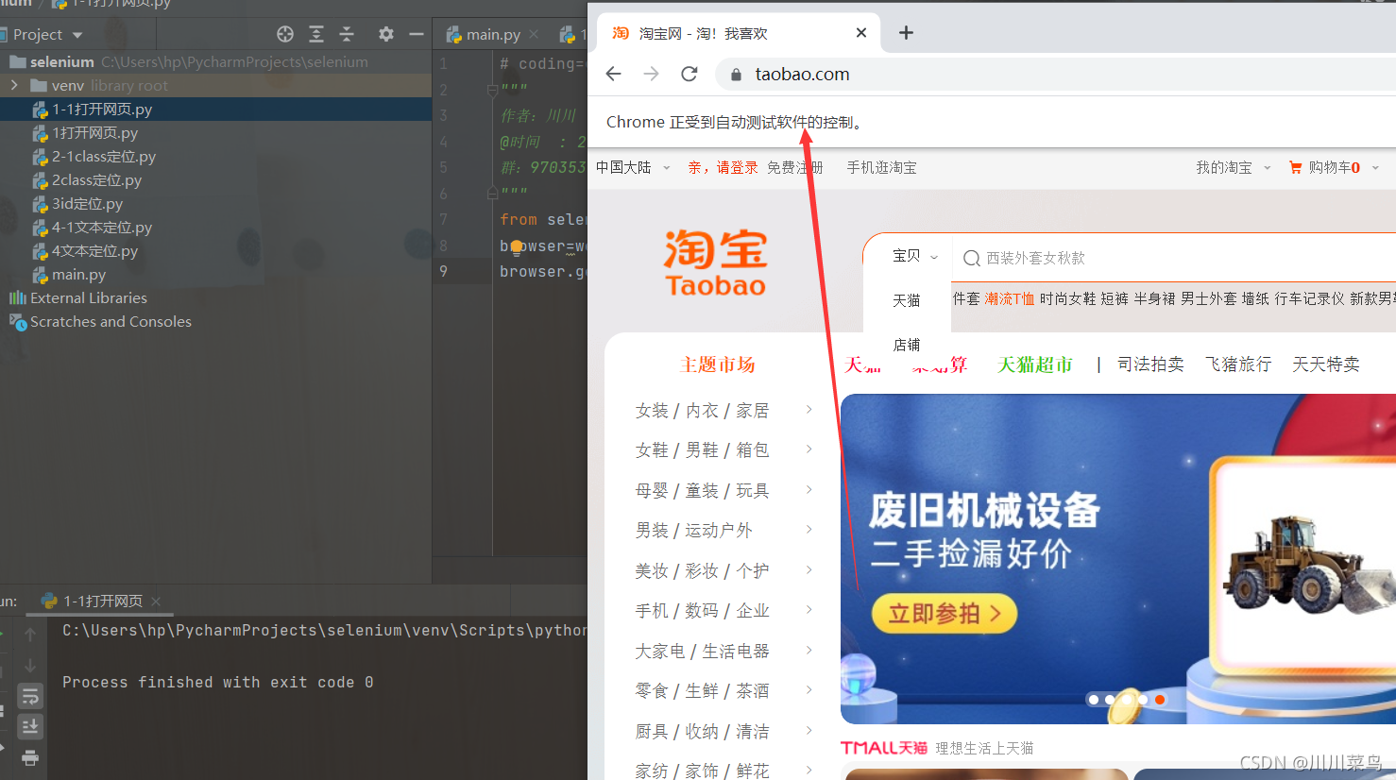Open the 飞猪旅行 navigation link
The height and width of the screenshot is (780, 1396).
(1238, 365)
